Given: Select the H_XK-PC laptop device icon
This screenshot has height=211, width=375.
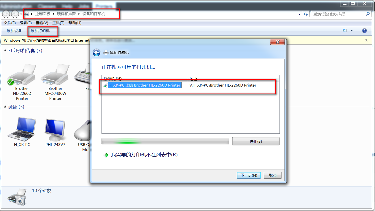Looking at the screenshot, I should (22, 129).
